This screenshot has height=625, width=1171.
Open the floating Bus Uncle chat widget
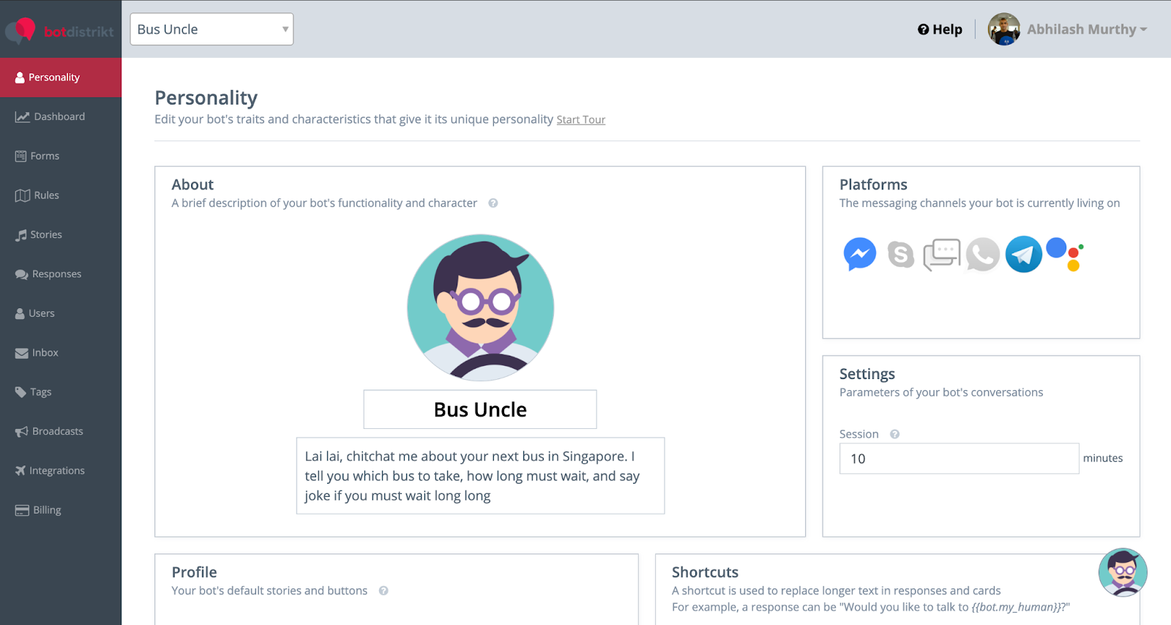(1123, 572)
